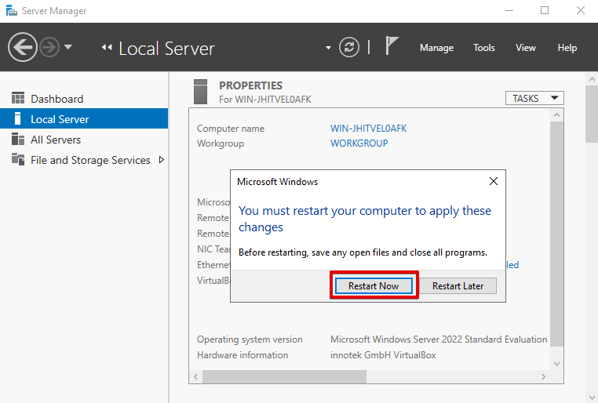Refresh Server Manager view

pyautogui.click(x=349, y=47)
